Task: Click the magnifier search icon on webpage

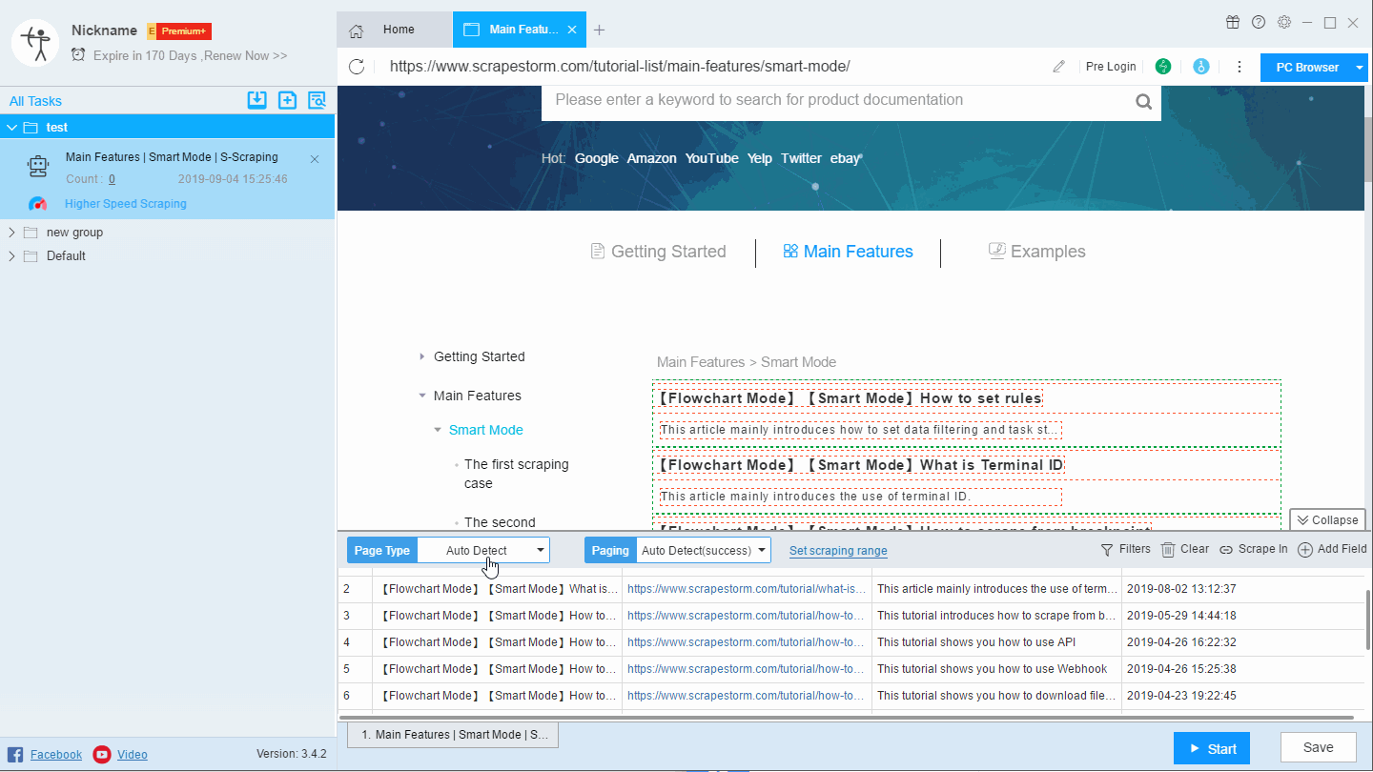Action: click(1144, 102)
